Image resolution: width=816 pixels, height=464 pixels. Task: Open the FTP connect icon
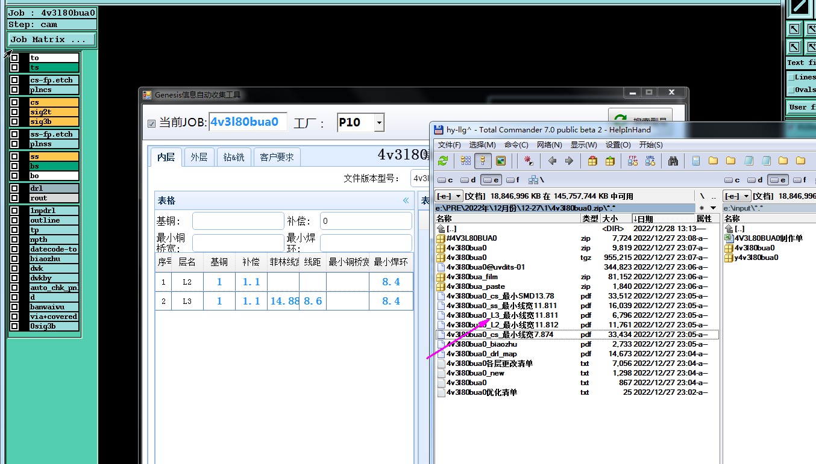click(633, 161)
